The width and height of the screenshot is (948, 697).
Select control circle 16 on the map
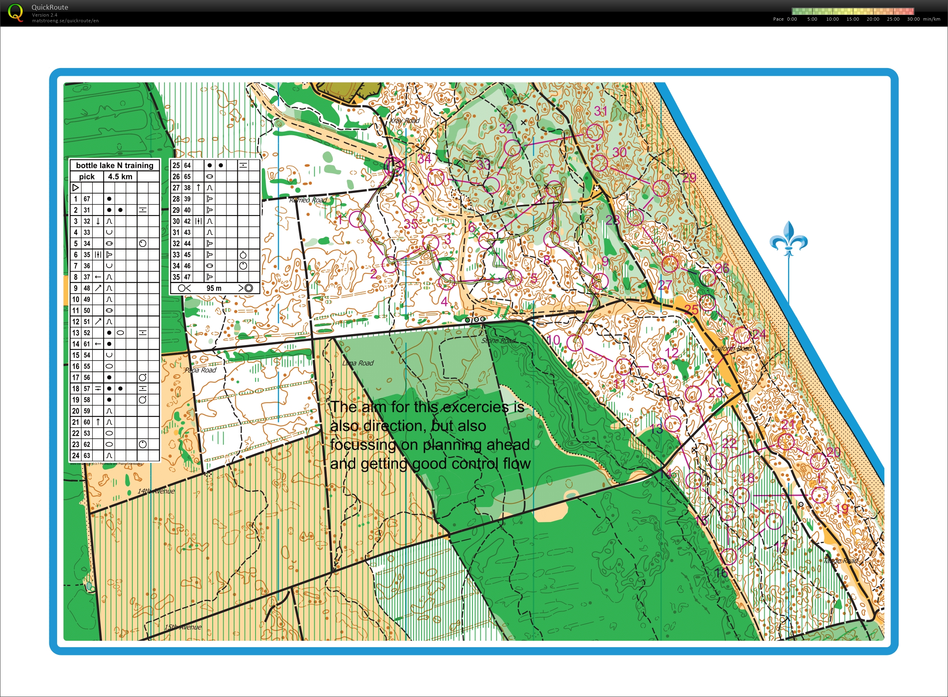click(728, 556)
